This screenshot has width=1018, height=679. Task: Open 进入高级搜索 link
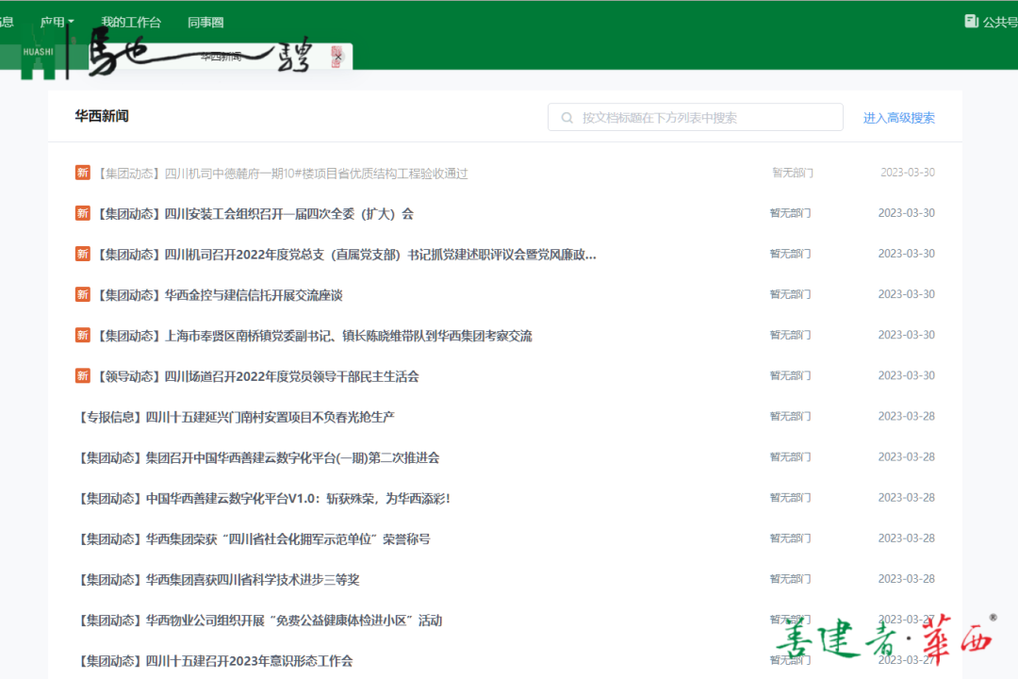898,118
